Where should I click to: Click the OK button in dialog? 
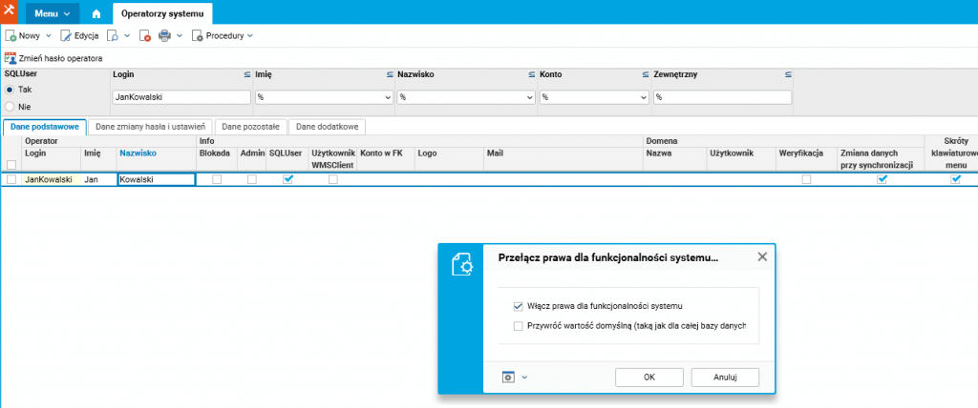649,377
